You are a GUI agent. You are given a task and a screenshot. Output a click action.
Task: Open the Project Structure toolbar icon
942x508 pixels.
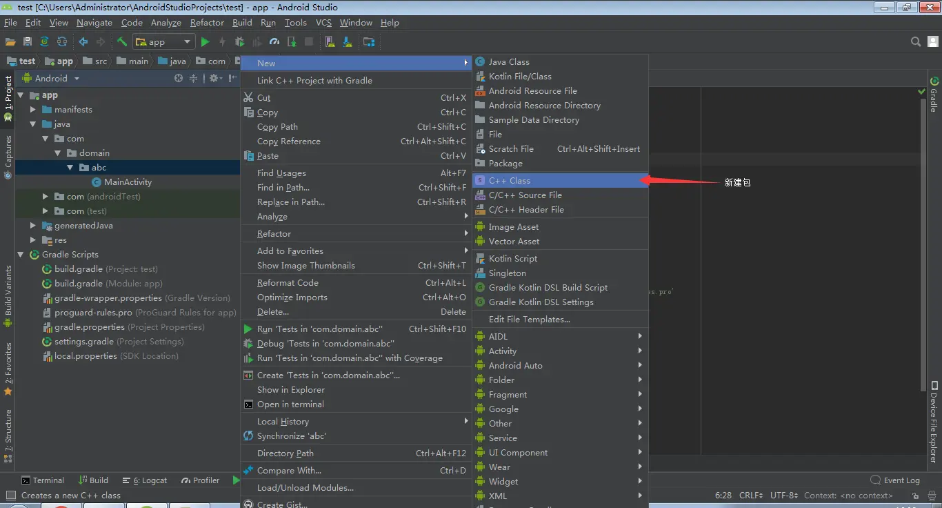pyautogui.click(x=369, y=42)
